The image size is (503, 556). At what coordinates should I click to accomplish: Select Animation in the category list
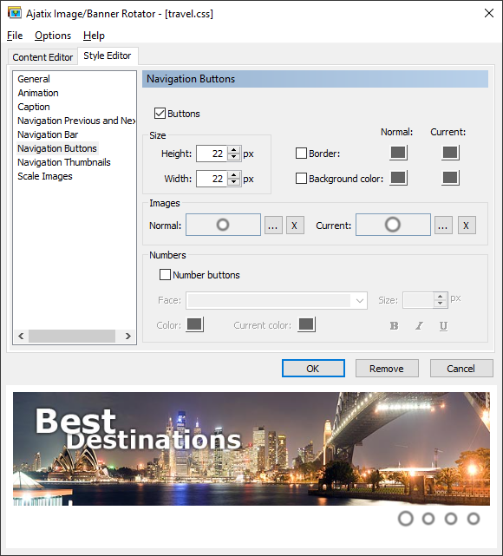click(38, 93)
